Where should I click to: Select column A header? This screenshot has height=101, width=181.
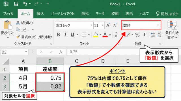coord(23,61)
